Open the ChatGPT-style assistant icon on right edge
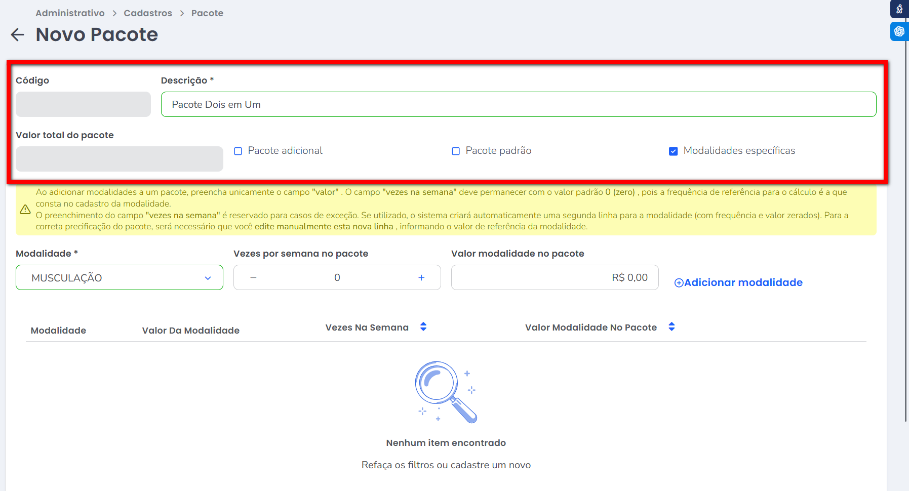Image resolution: width=909 pixels, height=491 pixels. 899,31
